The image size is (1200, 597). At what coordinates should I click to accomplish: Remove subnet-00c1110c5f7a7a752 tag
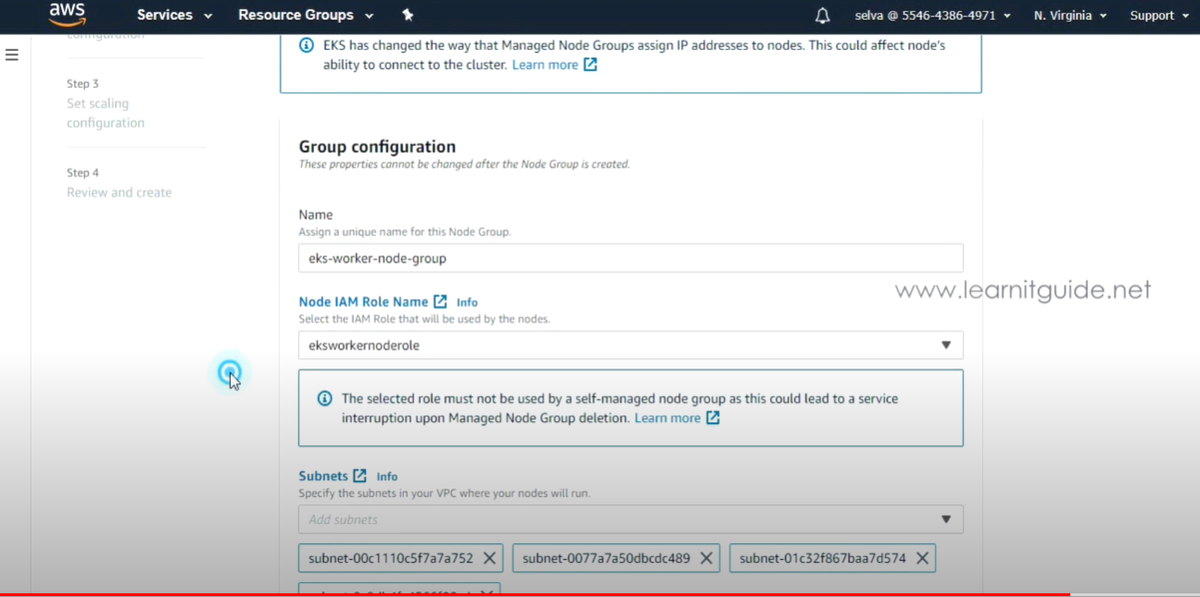tap(489, 558)
